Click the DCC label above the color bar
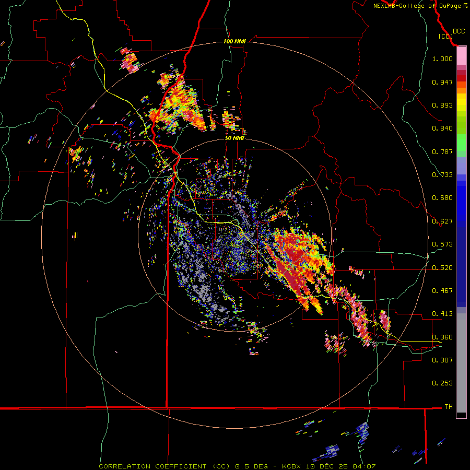 (459, 31)
